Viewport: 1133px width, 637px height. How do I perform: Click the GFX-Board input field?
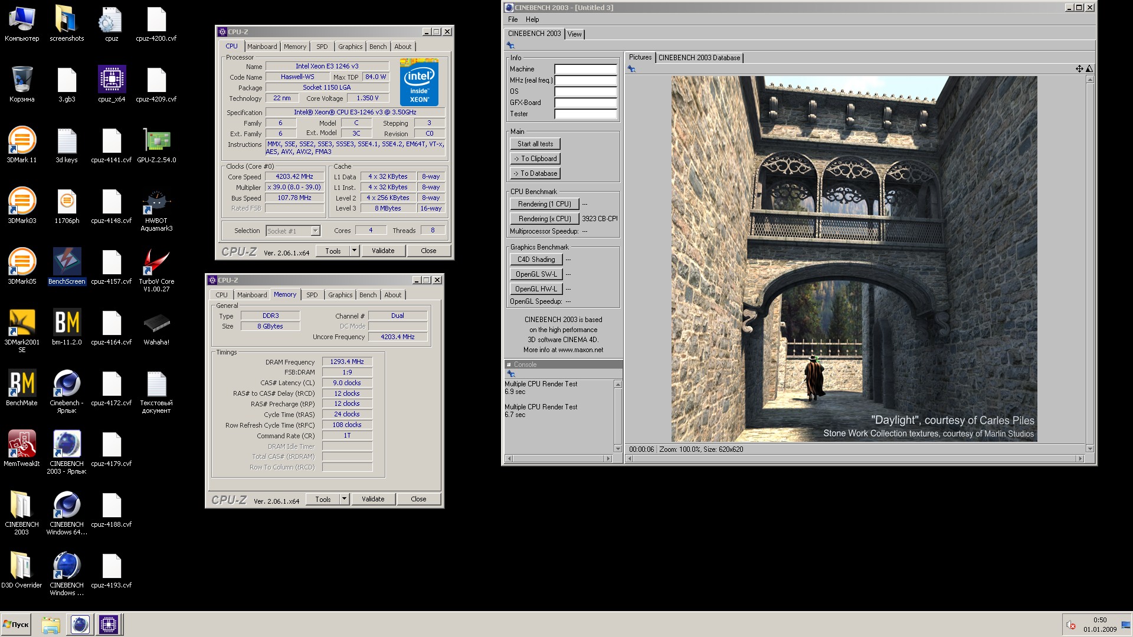[x=585, y=103]
